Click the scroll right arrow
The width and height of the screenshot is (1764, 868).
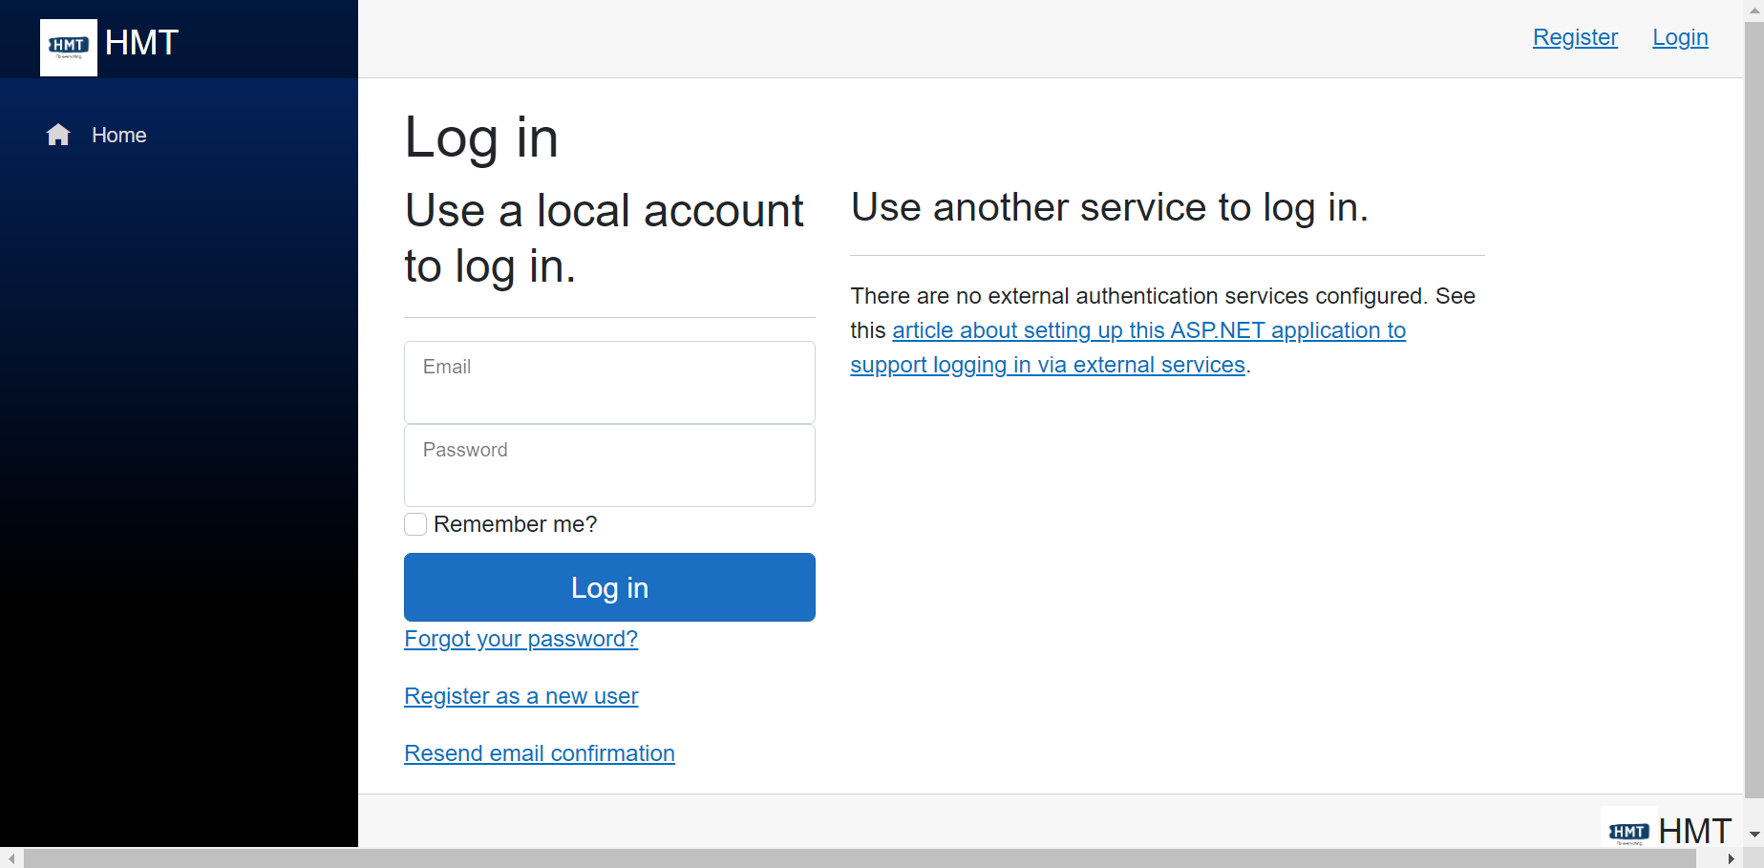click(x=1732, y=858)
